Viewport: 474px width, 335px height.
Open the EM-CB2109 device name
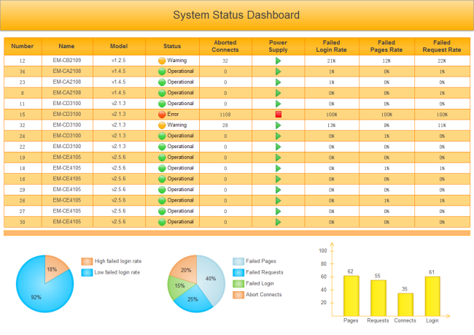click(67, 61)
